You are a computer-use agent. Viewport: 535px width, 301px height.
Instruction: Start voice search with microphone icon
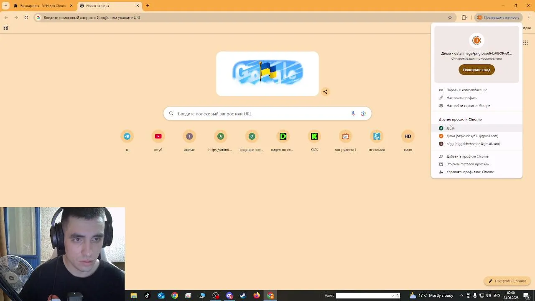353,114
